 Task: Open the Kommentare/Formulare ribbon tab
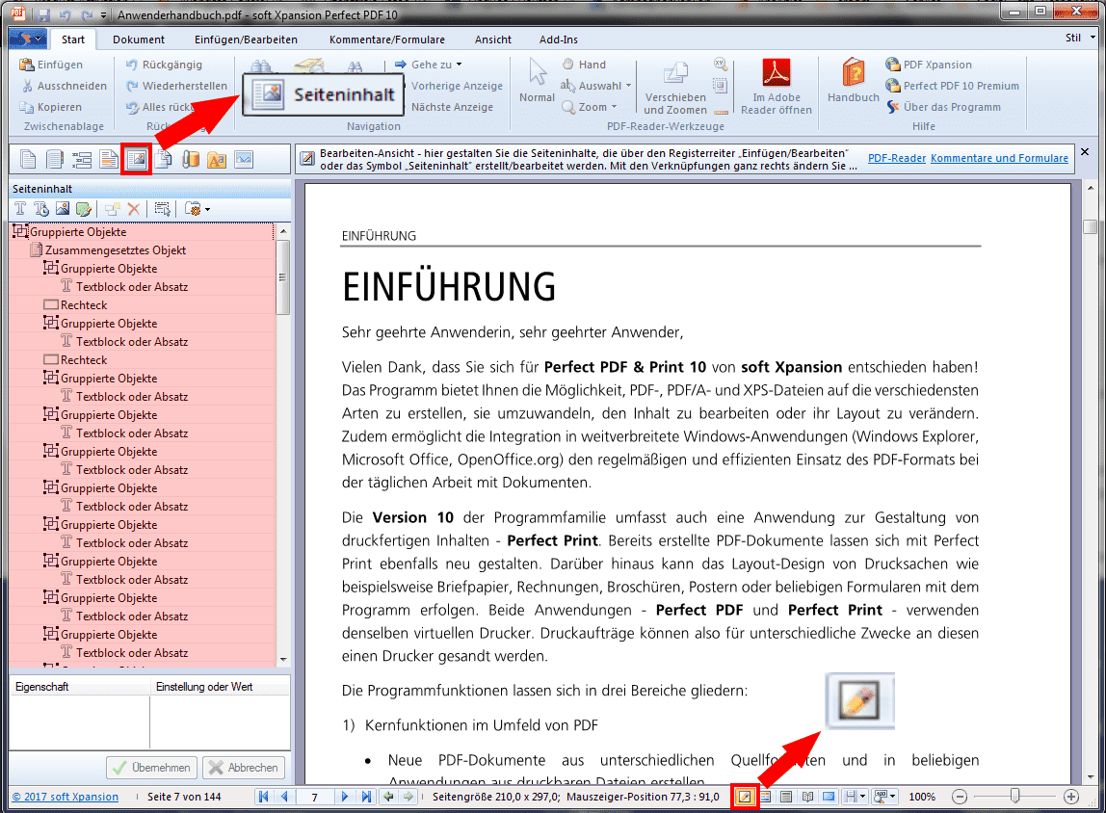(x=386, y=39)
